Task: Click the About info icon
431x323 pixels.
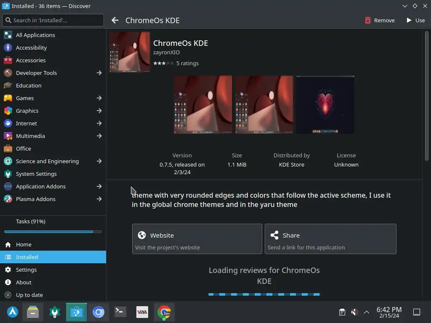Action: pyautogui.click(x=8, y=282)
